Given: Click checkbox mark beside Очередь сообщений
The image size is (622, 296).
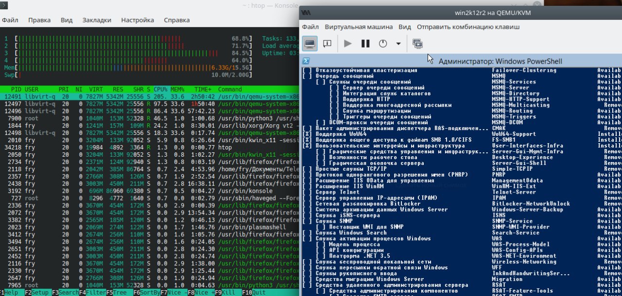Looking at the screenshot, I should click(x=307, y=76).
